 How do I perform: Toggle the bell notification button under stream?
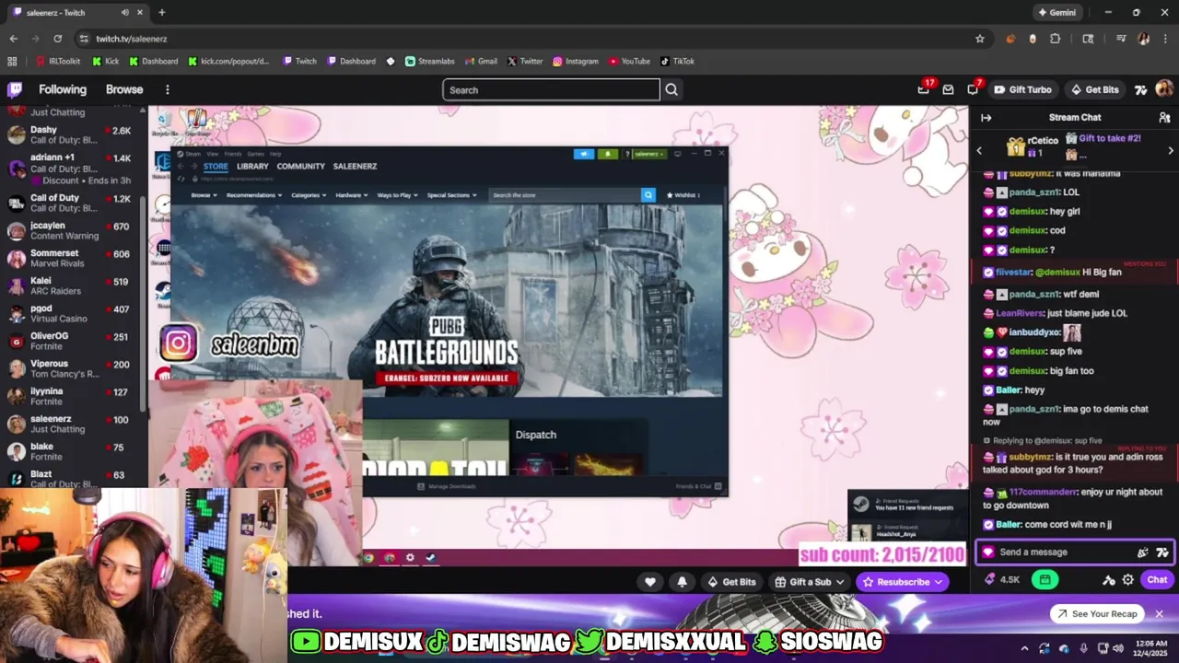coord(682,582)
